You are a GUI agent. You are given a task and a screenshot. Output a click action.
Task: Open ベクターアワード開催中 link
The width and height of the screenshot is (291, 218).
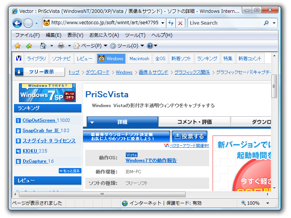click(x=189, y=146)
